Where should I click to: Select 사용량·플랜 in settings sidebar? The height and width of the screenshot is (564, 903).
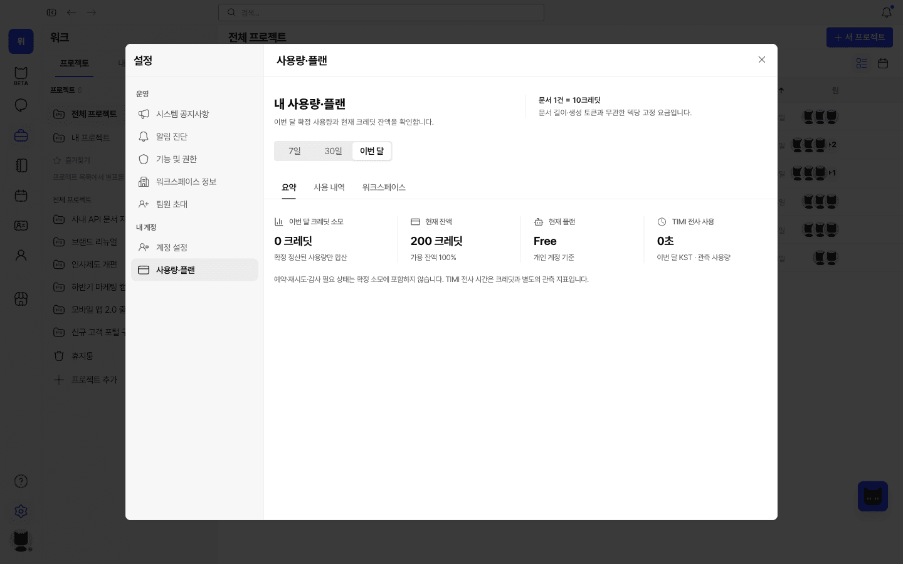[x=194, y=270]
